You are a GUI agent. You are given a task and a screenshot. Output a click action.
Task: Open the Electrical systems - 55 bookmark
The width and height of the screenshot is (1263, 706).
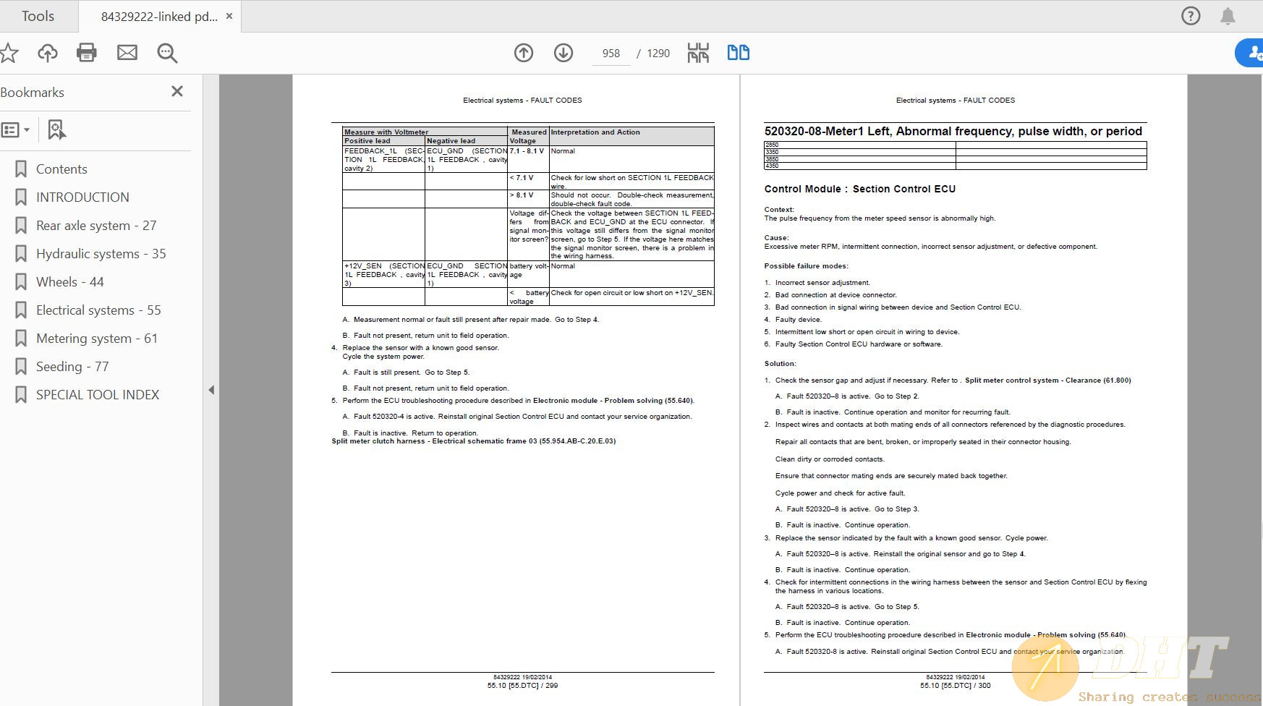point(98,310)
